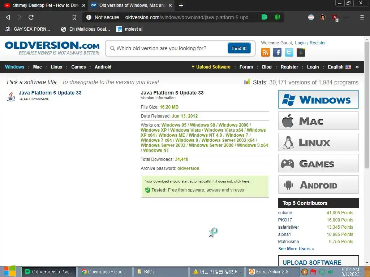The height and width of the screenshot is (277, 370).
Task: Open the BillDip taskbar button
Action: [x=160, y=272]
